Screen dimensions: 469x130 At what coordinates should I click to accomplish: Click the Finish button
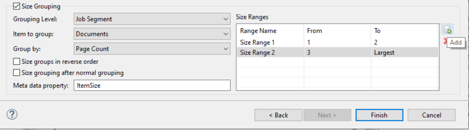[379, 115]
